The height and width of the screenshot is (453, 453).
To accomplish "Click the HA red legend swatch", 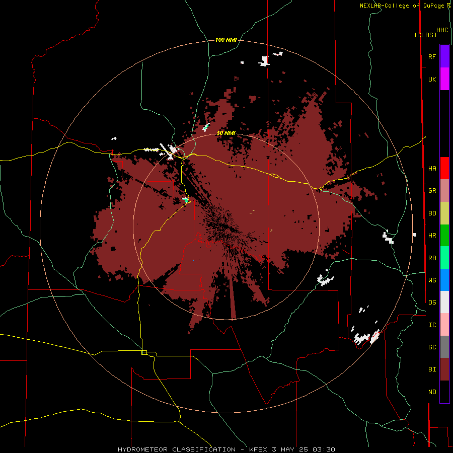I will [x=444, y=168].
